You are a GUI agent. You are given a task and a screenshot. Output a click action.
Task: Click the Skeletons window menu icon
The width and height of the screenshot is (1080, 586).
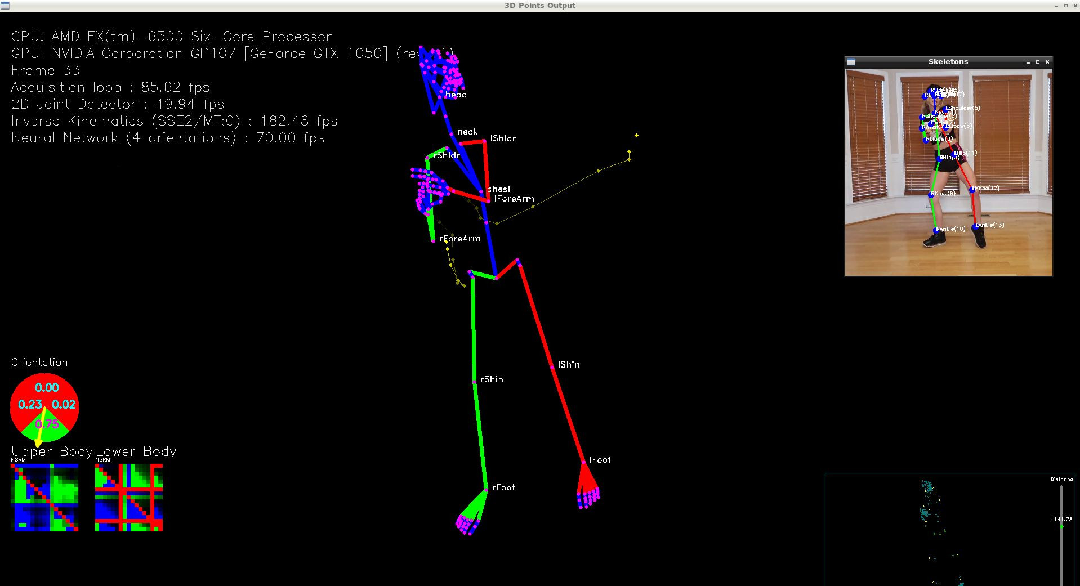click(x=851, y=62)
